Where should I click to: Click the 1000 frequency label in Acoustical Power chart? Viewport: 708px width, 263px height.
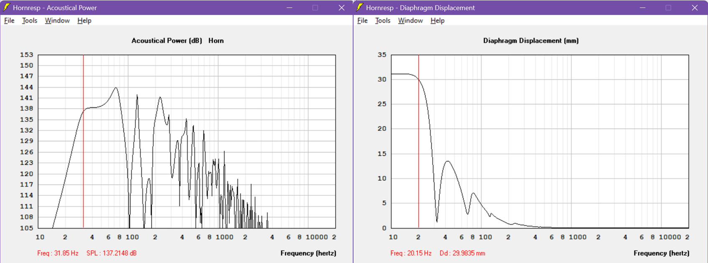(x=224, y=237)
